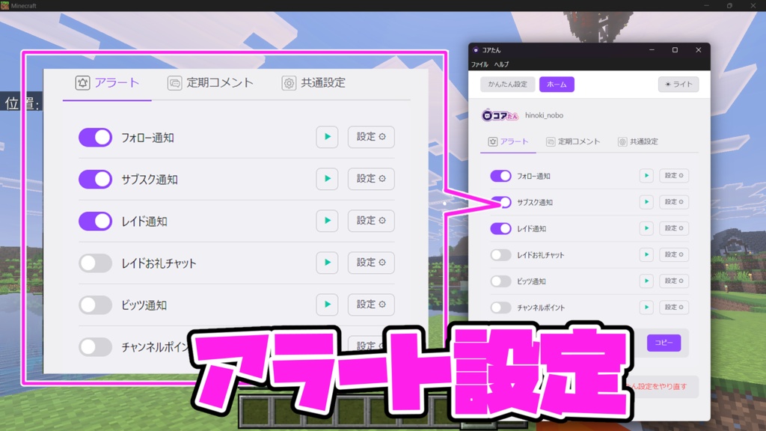Open レイド通知 設定 in magnified panel

click(371, 221)
